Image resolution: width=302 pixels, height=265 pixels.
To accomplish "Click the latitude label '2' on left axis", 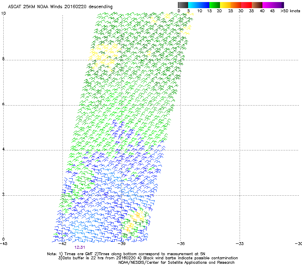I will pos(3,194).
